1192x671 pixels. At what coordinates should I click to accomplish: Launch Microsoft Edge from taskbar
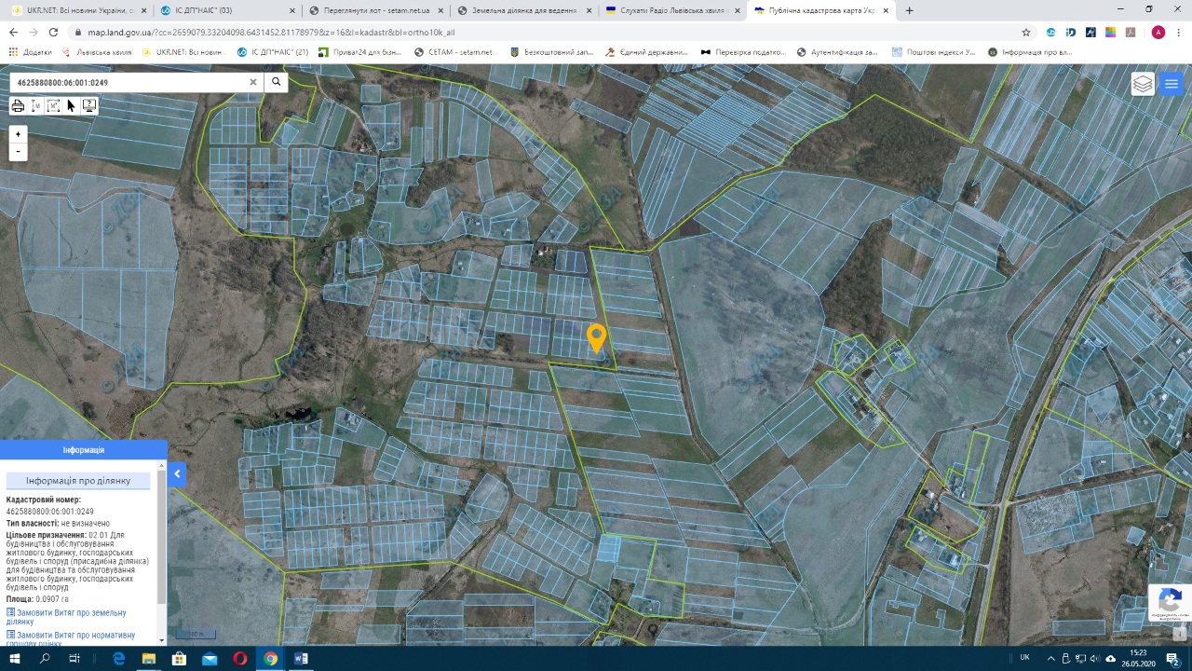click(118, 658)
